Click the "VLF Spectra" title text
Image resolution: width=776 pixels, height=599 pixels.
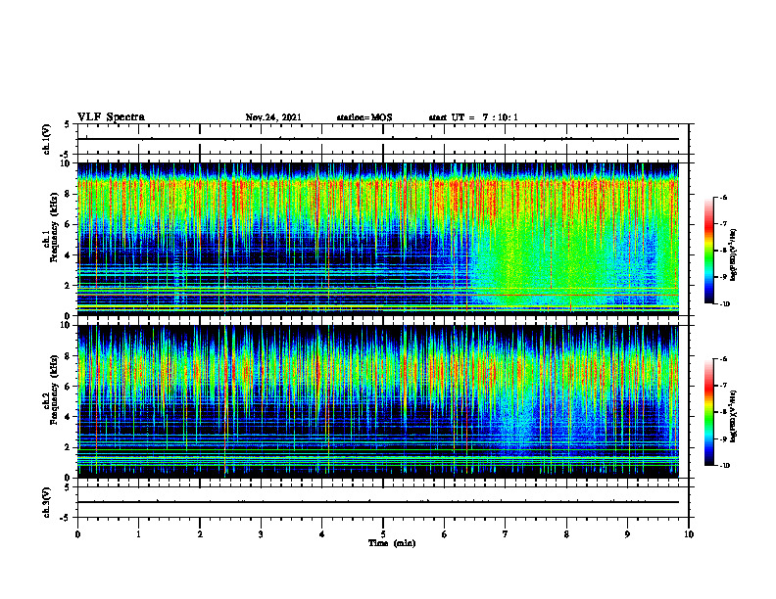111,117
